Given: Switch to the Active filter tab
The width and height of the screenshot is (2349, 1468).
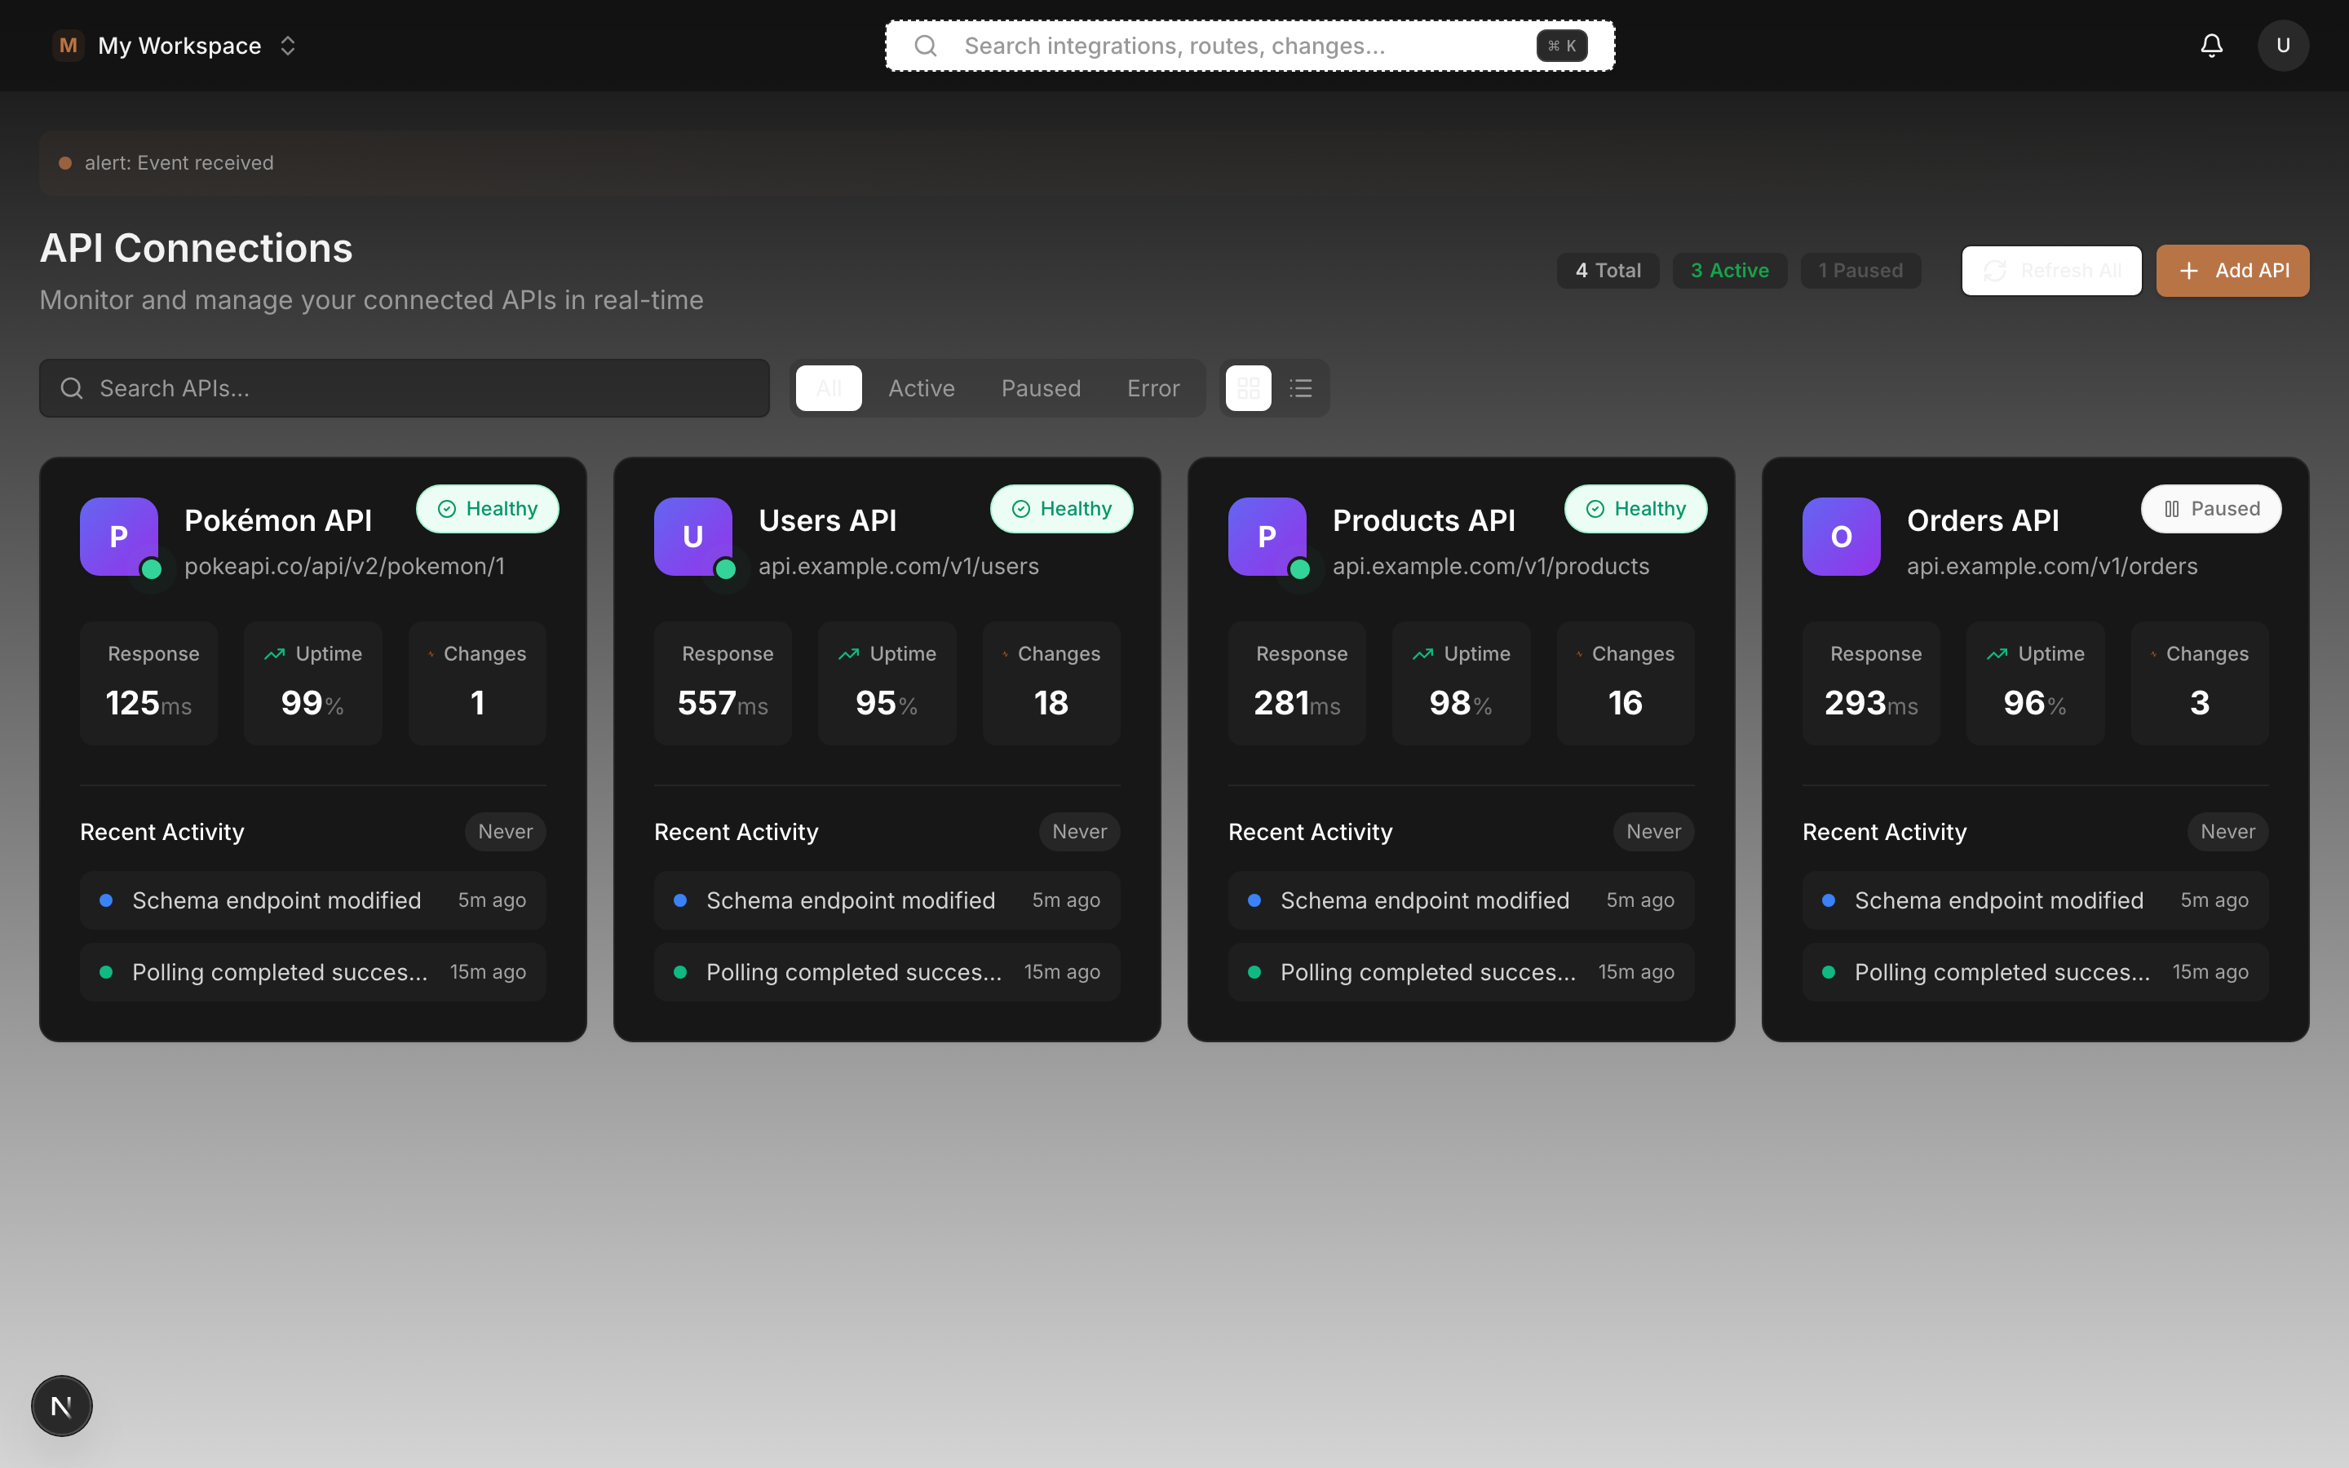Looking at the screenshot, I should pos(920,387).
